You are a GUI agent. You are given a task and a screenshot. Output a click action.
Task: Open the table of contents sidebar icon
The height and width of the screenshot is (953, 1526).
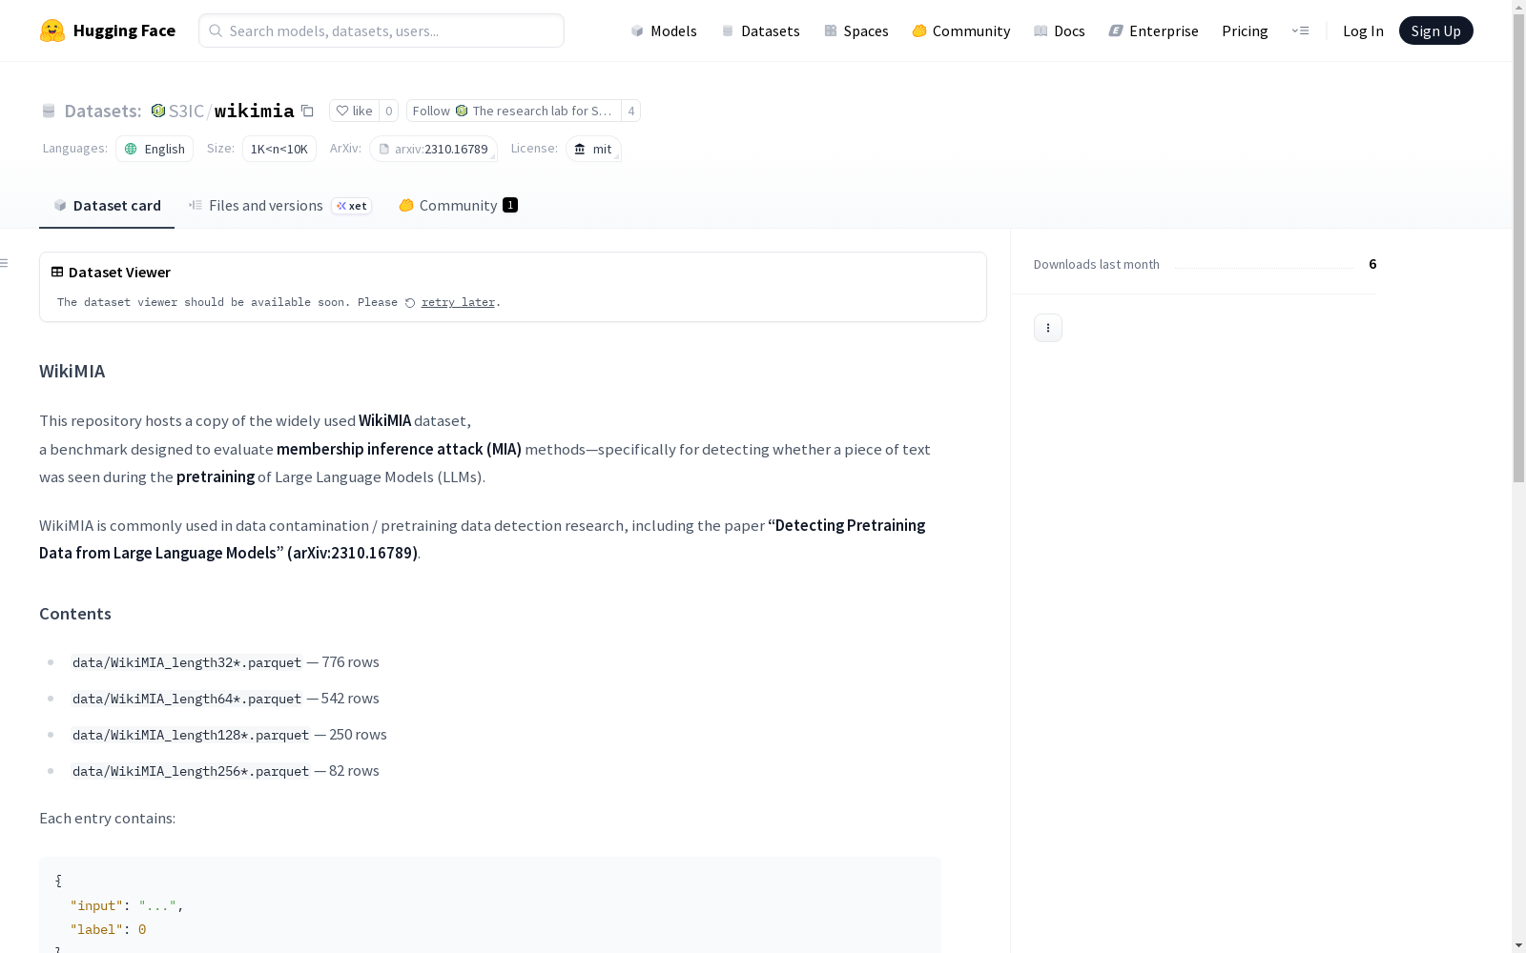[5, 263]
